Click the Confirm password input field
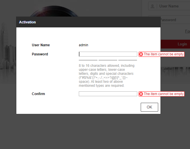The height and width of the screenshot is (149, 190). click(x=108, y=94)
